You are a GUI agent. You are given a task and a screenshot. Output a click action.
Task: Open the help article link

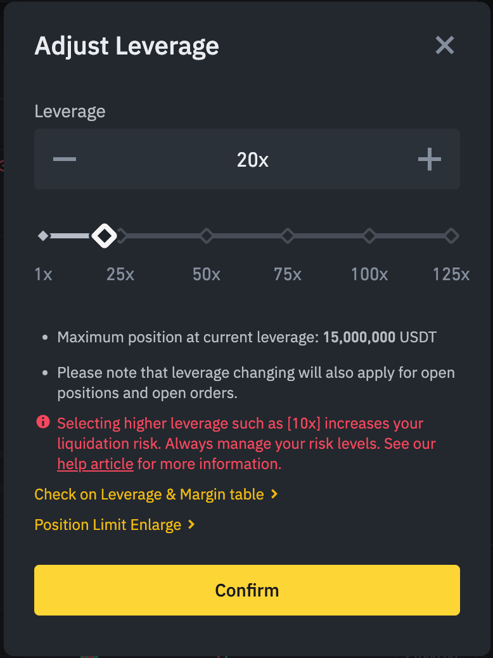94,463
